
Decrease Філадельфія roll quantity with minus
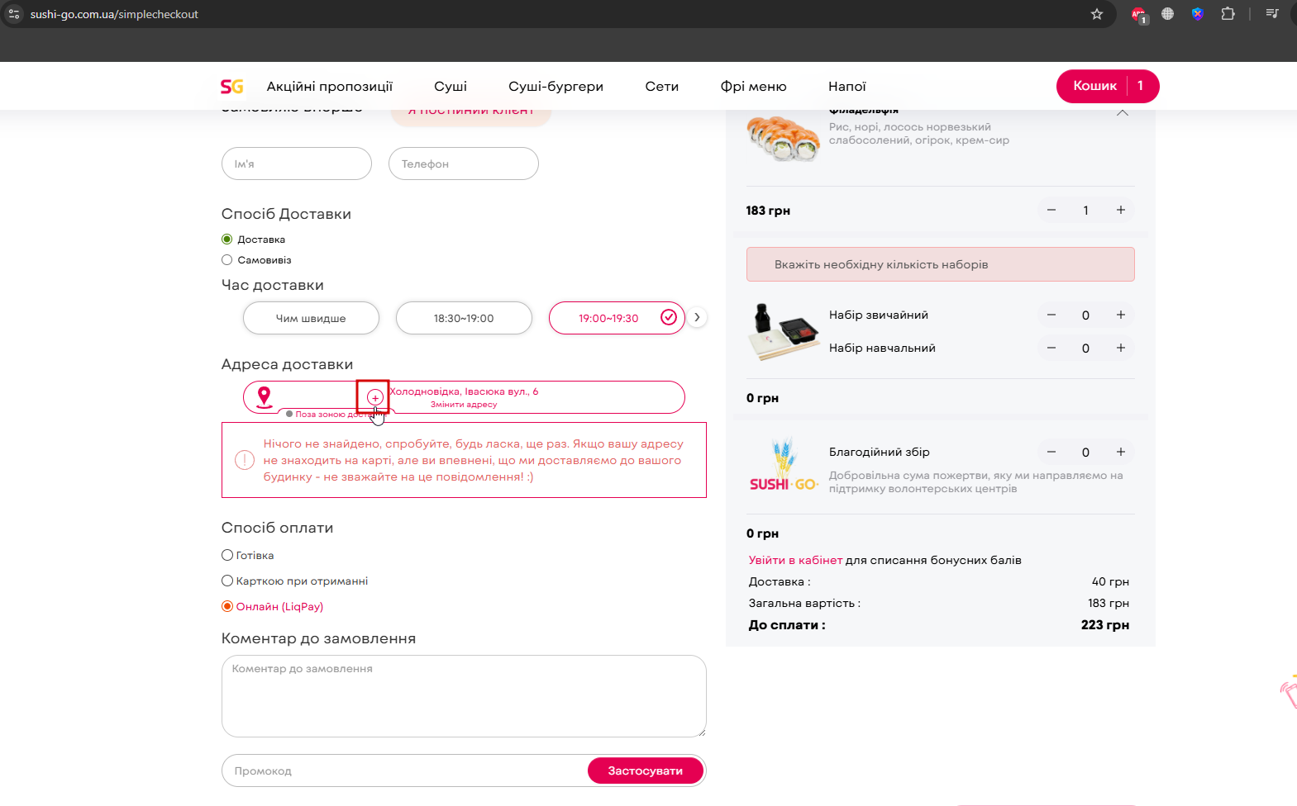click(1051, 211)
